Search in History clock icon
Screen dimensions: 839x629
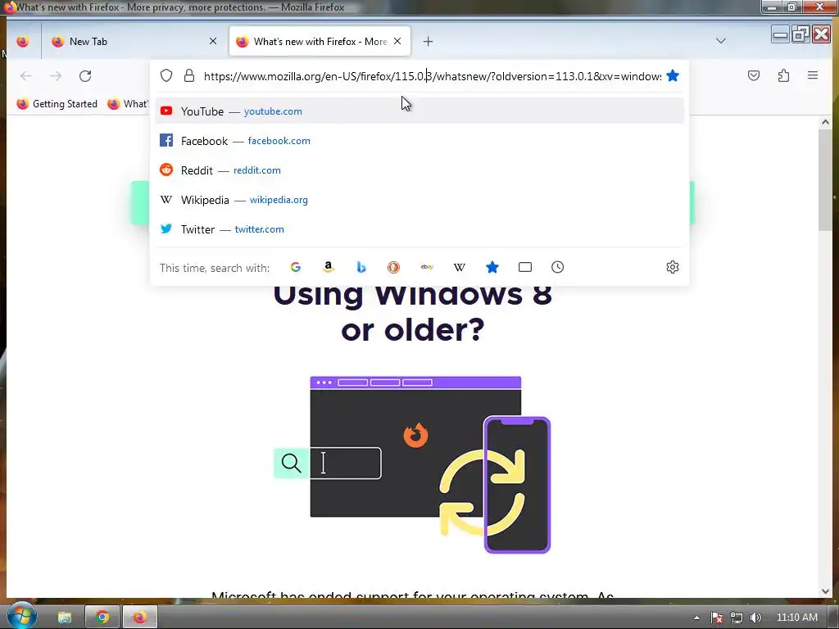pyautogui.click(x=557, y=267)
